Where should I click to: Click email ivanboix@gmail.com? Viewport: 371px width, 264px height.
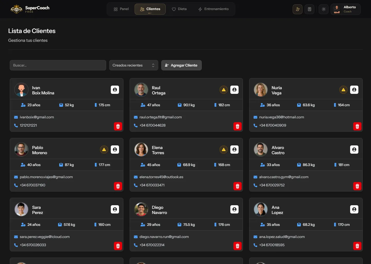[x=37, y=117]
